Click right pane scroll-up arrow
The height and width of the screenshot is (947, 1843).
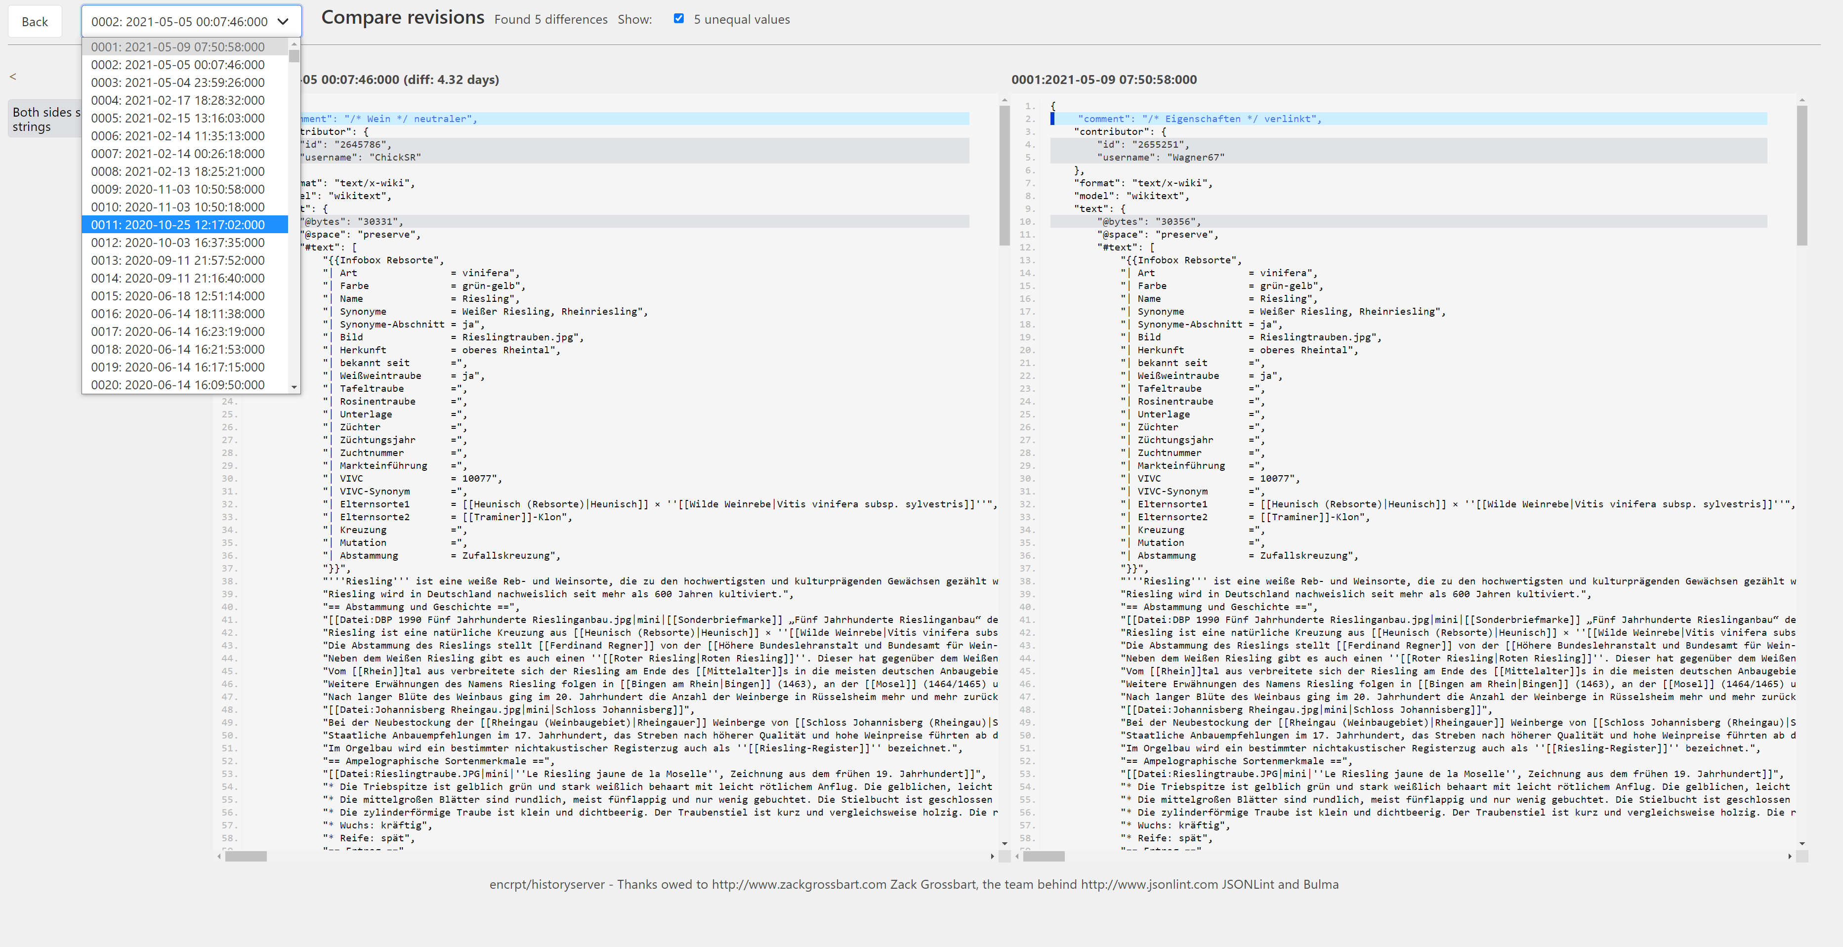click(x=1802, y=101)
